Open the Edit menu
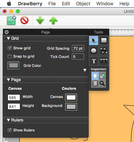134x142 pixels. click(x=66, y=4)
